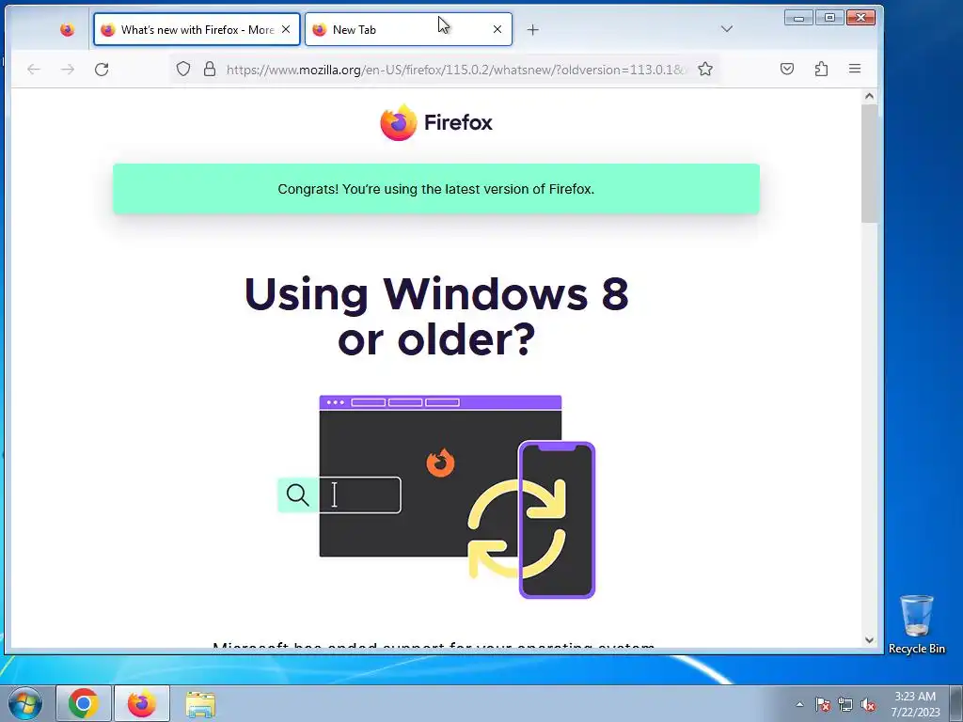
Task: Reload the current page
Action: click(102, 70)
